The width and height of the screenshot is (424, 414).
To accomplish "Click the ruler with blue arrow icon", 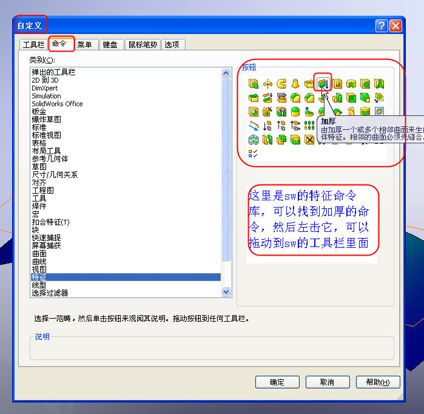I will coord(254,126).
